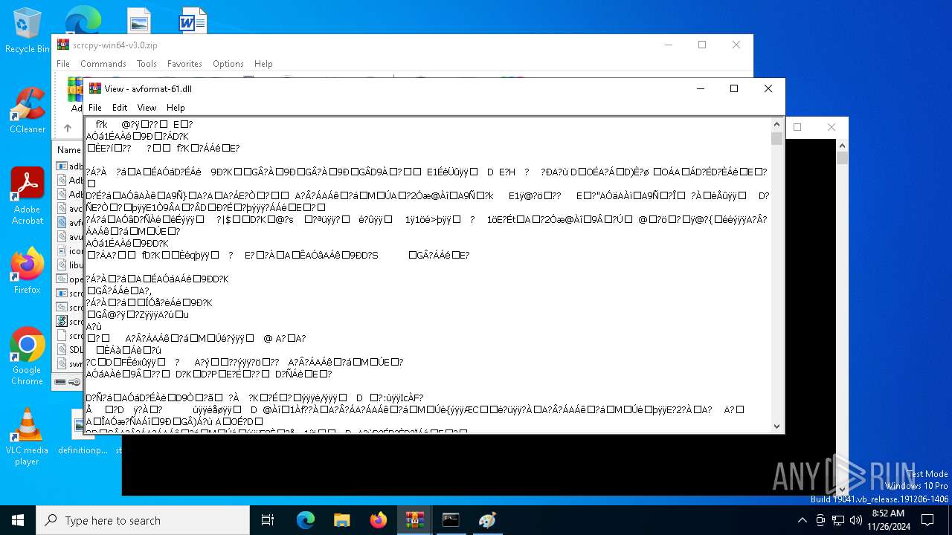The height and width of the screenshot is (535, 952).
Task: Select the libu file row in WinRAR
Action: pos(70,265)
